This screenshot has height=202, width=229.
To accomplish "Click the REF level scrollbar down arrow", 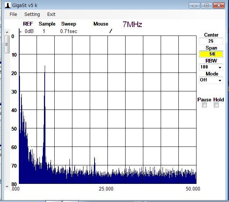I will [x=7, y=187].
